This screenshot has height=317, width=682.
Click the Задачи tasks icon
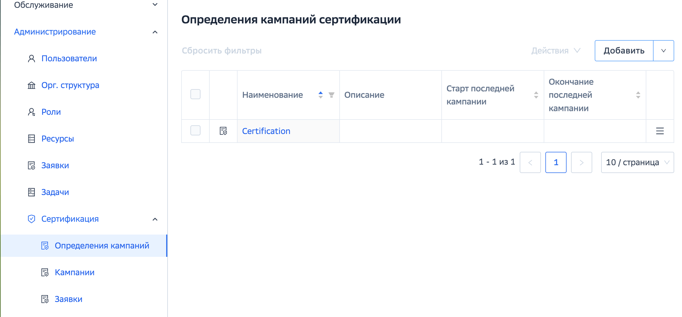click(x=32, y=192)
